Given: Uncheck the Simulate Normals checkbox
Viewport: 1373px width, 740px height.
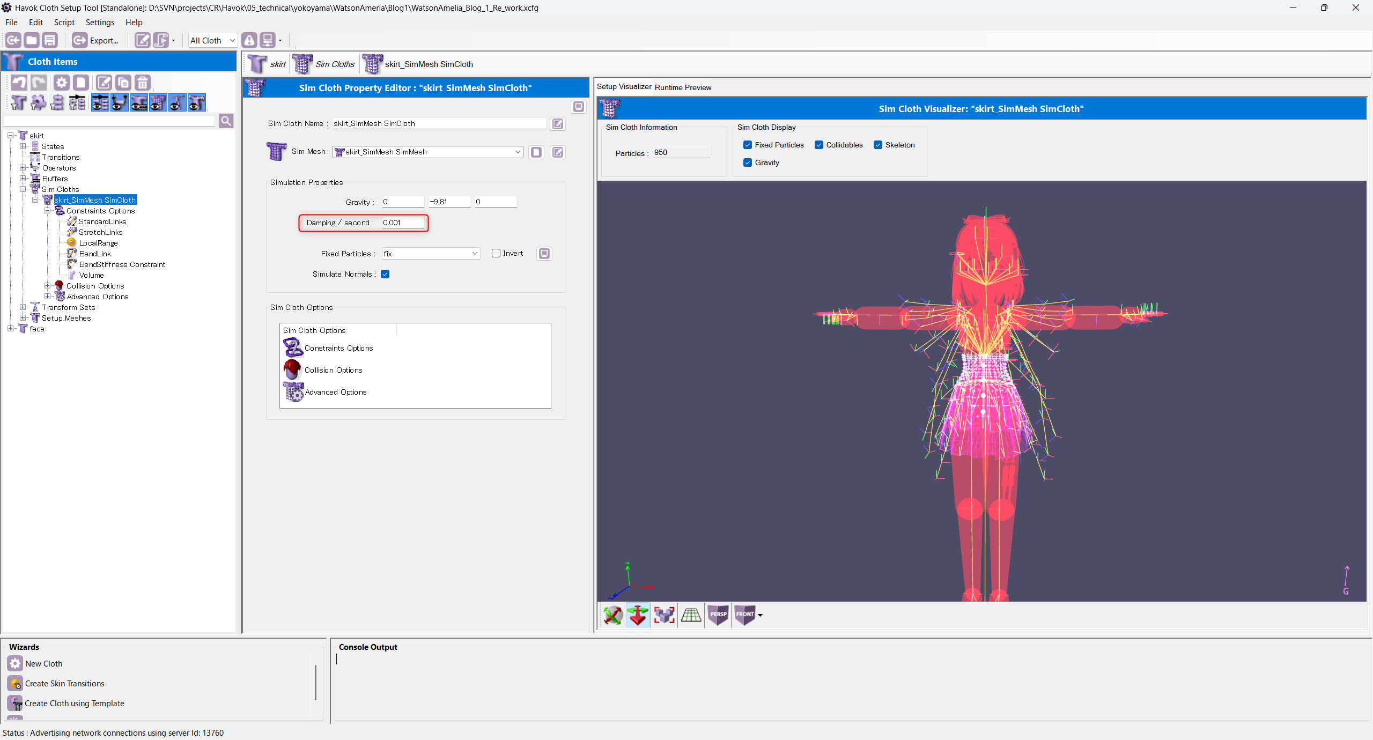Looking at the screenshot, I should pos(385,274).
